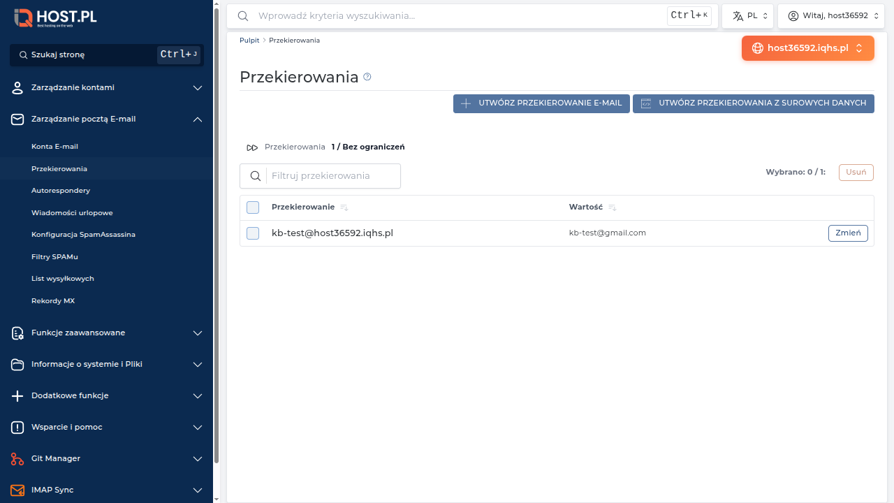Screen dimensions: 894x503
Task: Click the plus icon in Utwórz przekierowanie button
Action: (467, 103)
